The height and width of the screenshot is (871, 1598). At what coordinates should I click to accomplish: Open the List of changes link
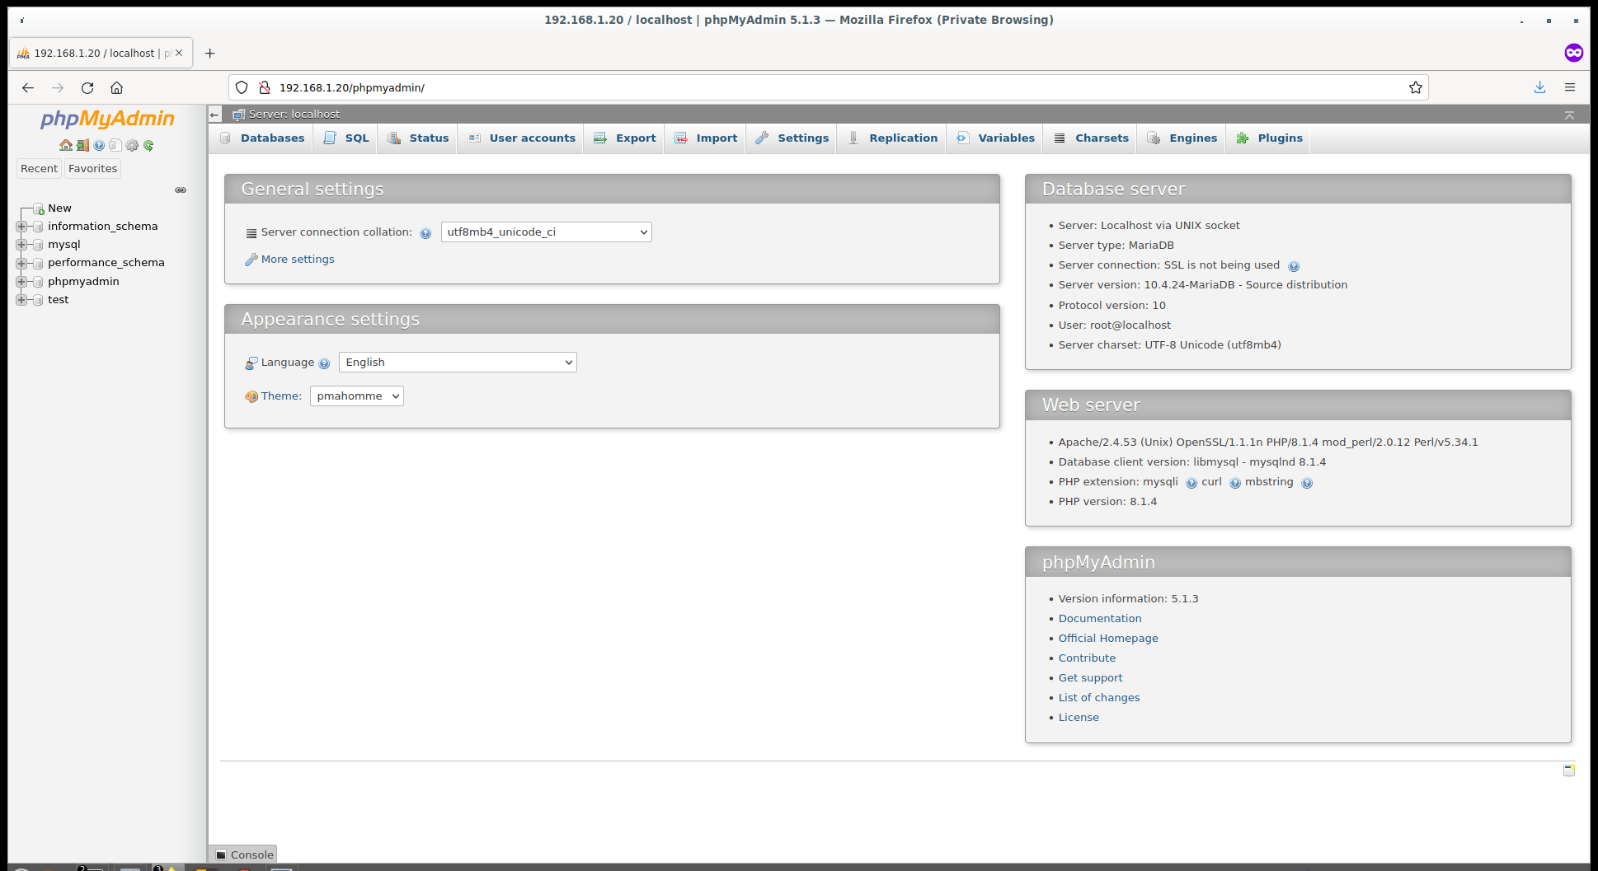1099,698
